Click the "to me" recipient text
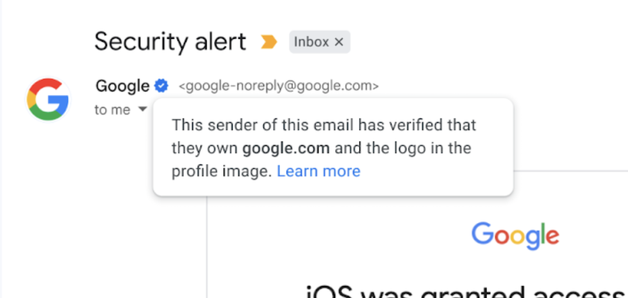The image size is (628, 298). coord(112,109)
